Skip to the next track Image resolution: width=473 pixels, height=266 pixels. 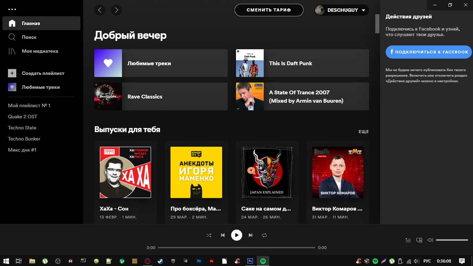tap(251, 235)
